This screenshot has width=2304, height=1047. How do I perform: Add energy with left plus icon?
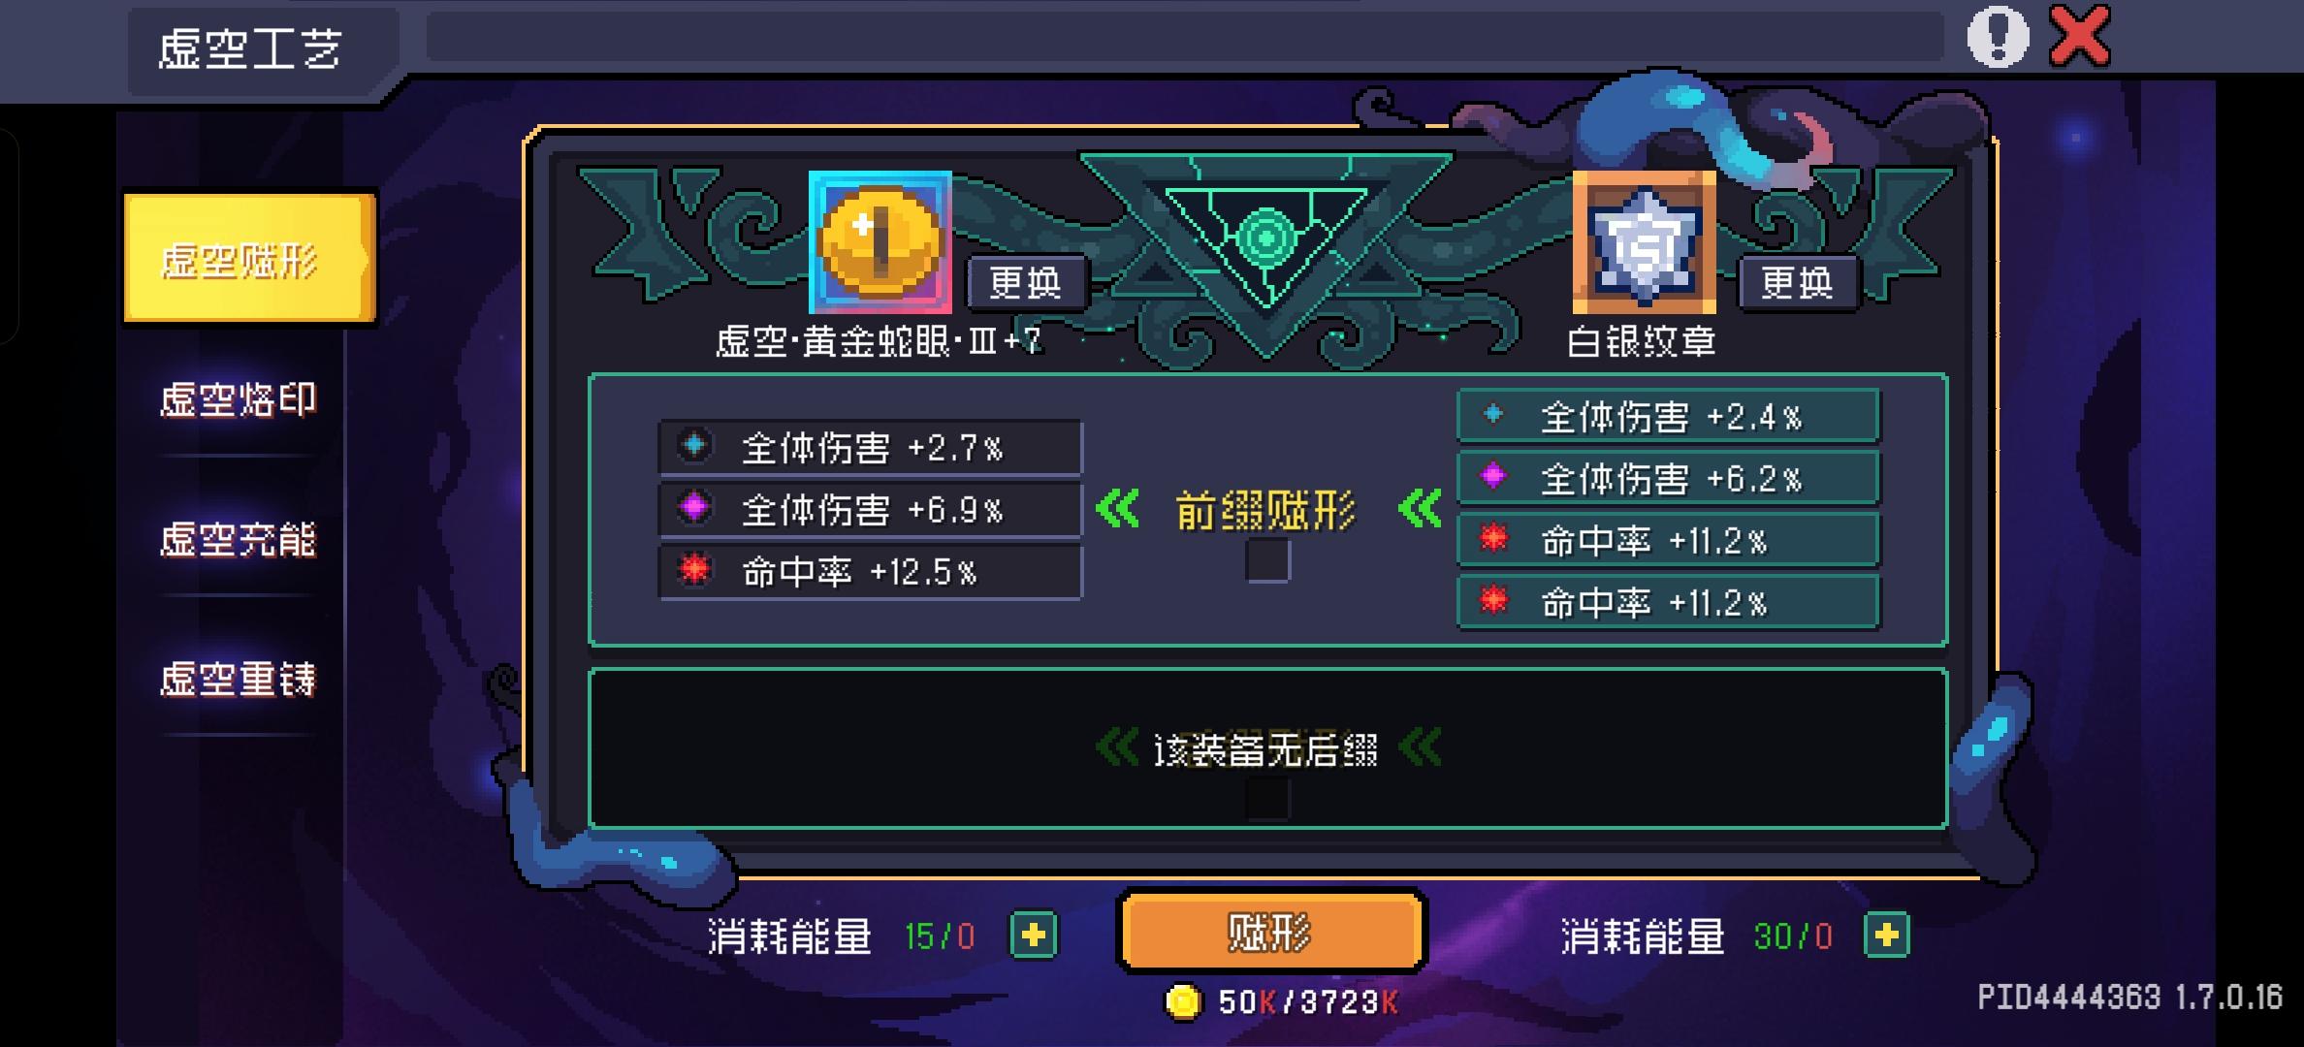click(1034, 936)
